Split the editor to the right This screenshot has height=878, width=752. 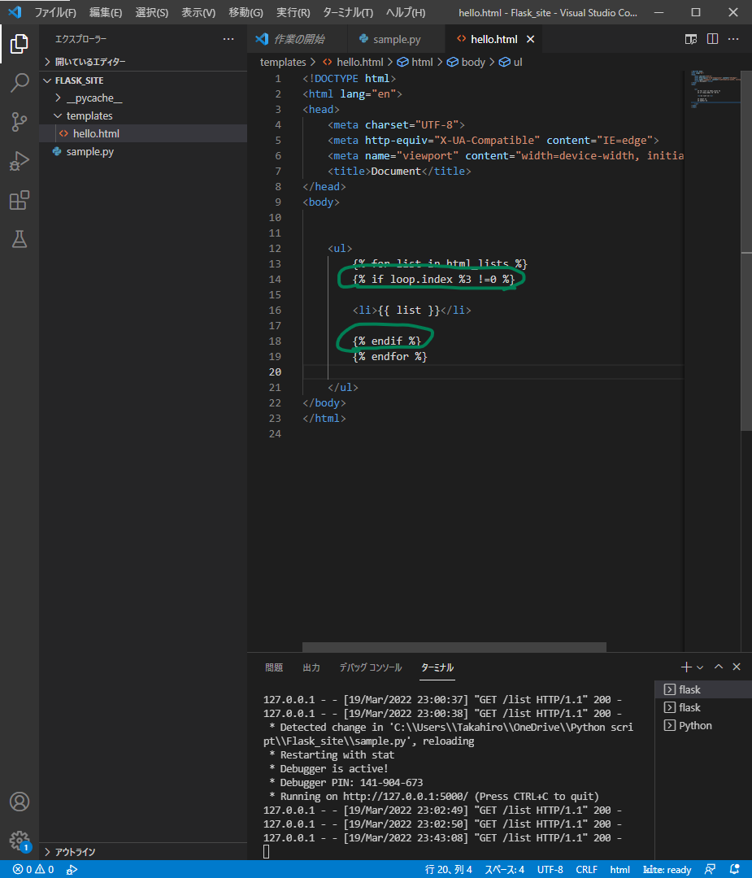712,39
